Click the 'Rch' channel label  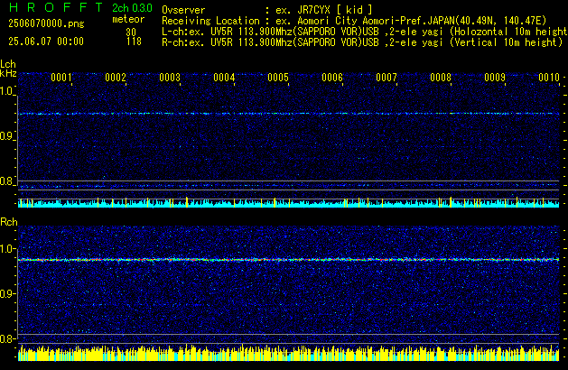pos(9,222)
